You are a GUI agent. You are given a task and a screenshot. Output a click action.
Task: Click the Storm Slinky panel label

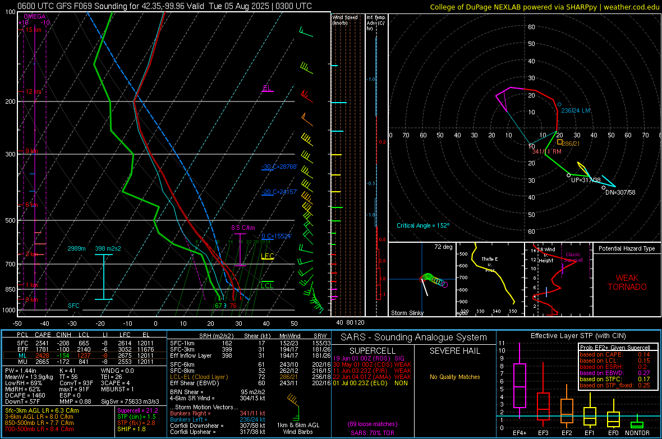tap(407, 313)
